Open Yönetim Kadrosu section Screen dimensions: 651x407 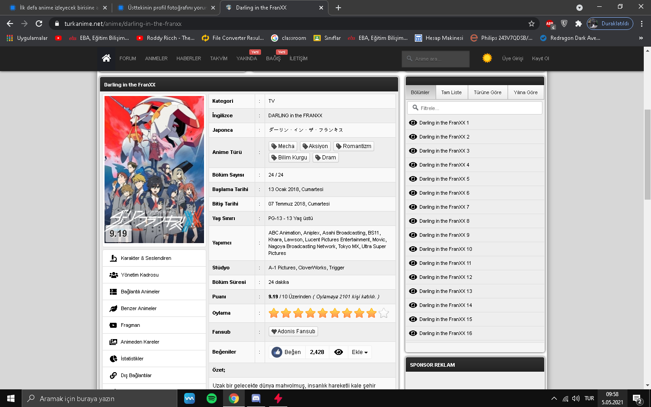[x=154, y=275]
